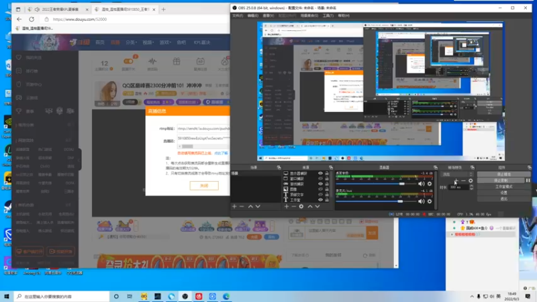Open the 点此了解 link in dialog
This screenshot has width=537, height=302.
tap(221, 153)
